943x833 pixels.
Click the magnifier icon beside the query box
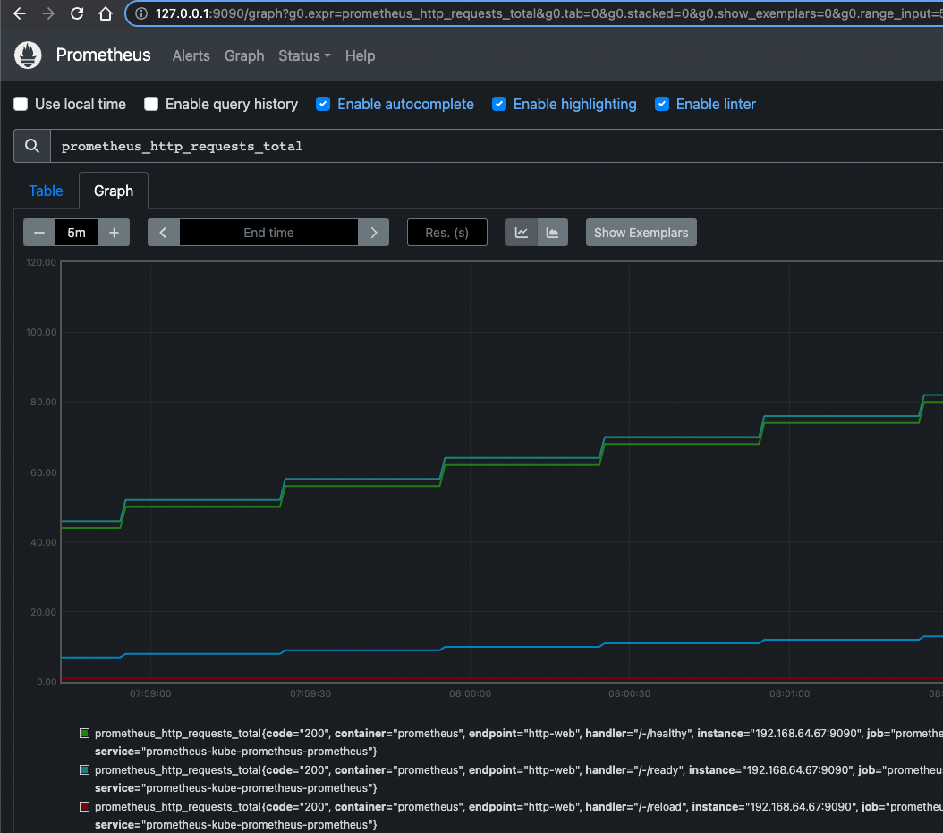32,146
